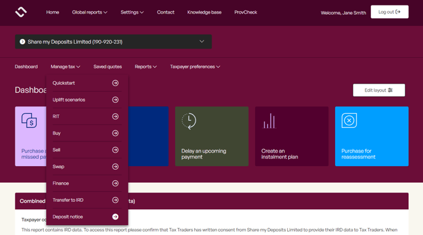The image size is (423, 235).
Task: Open ProvCheck in top navigation
Action: (245, 12)
